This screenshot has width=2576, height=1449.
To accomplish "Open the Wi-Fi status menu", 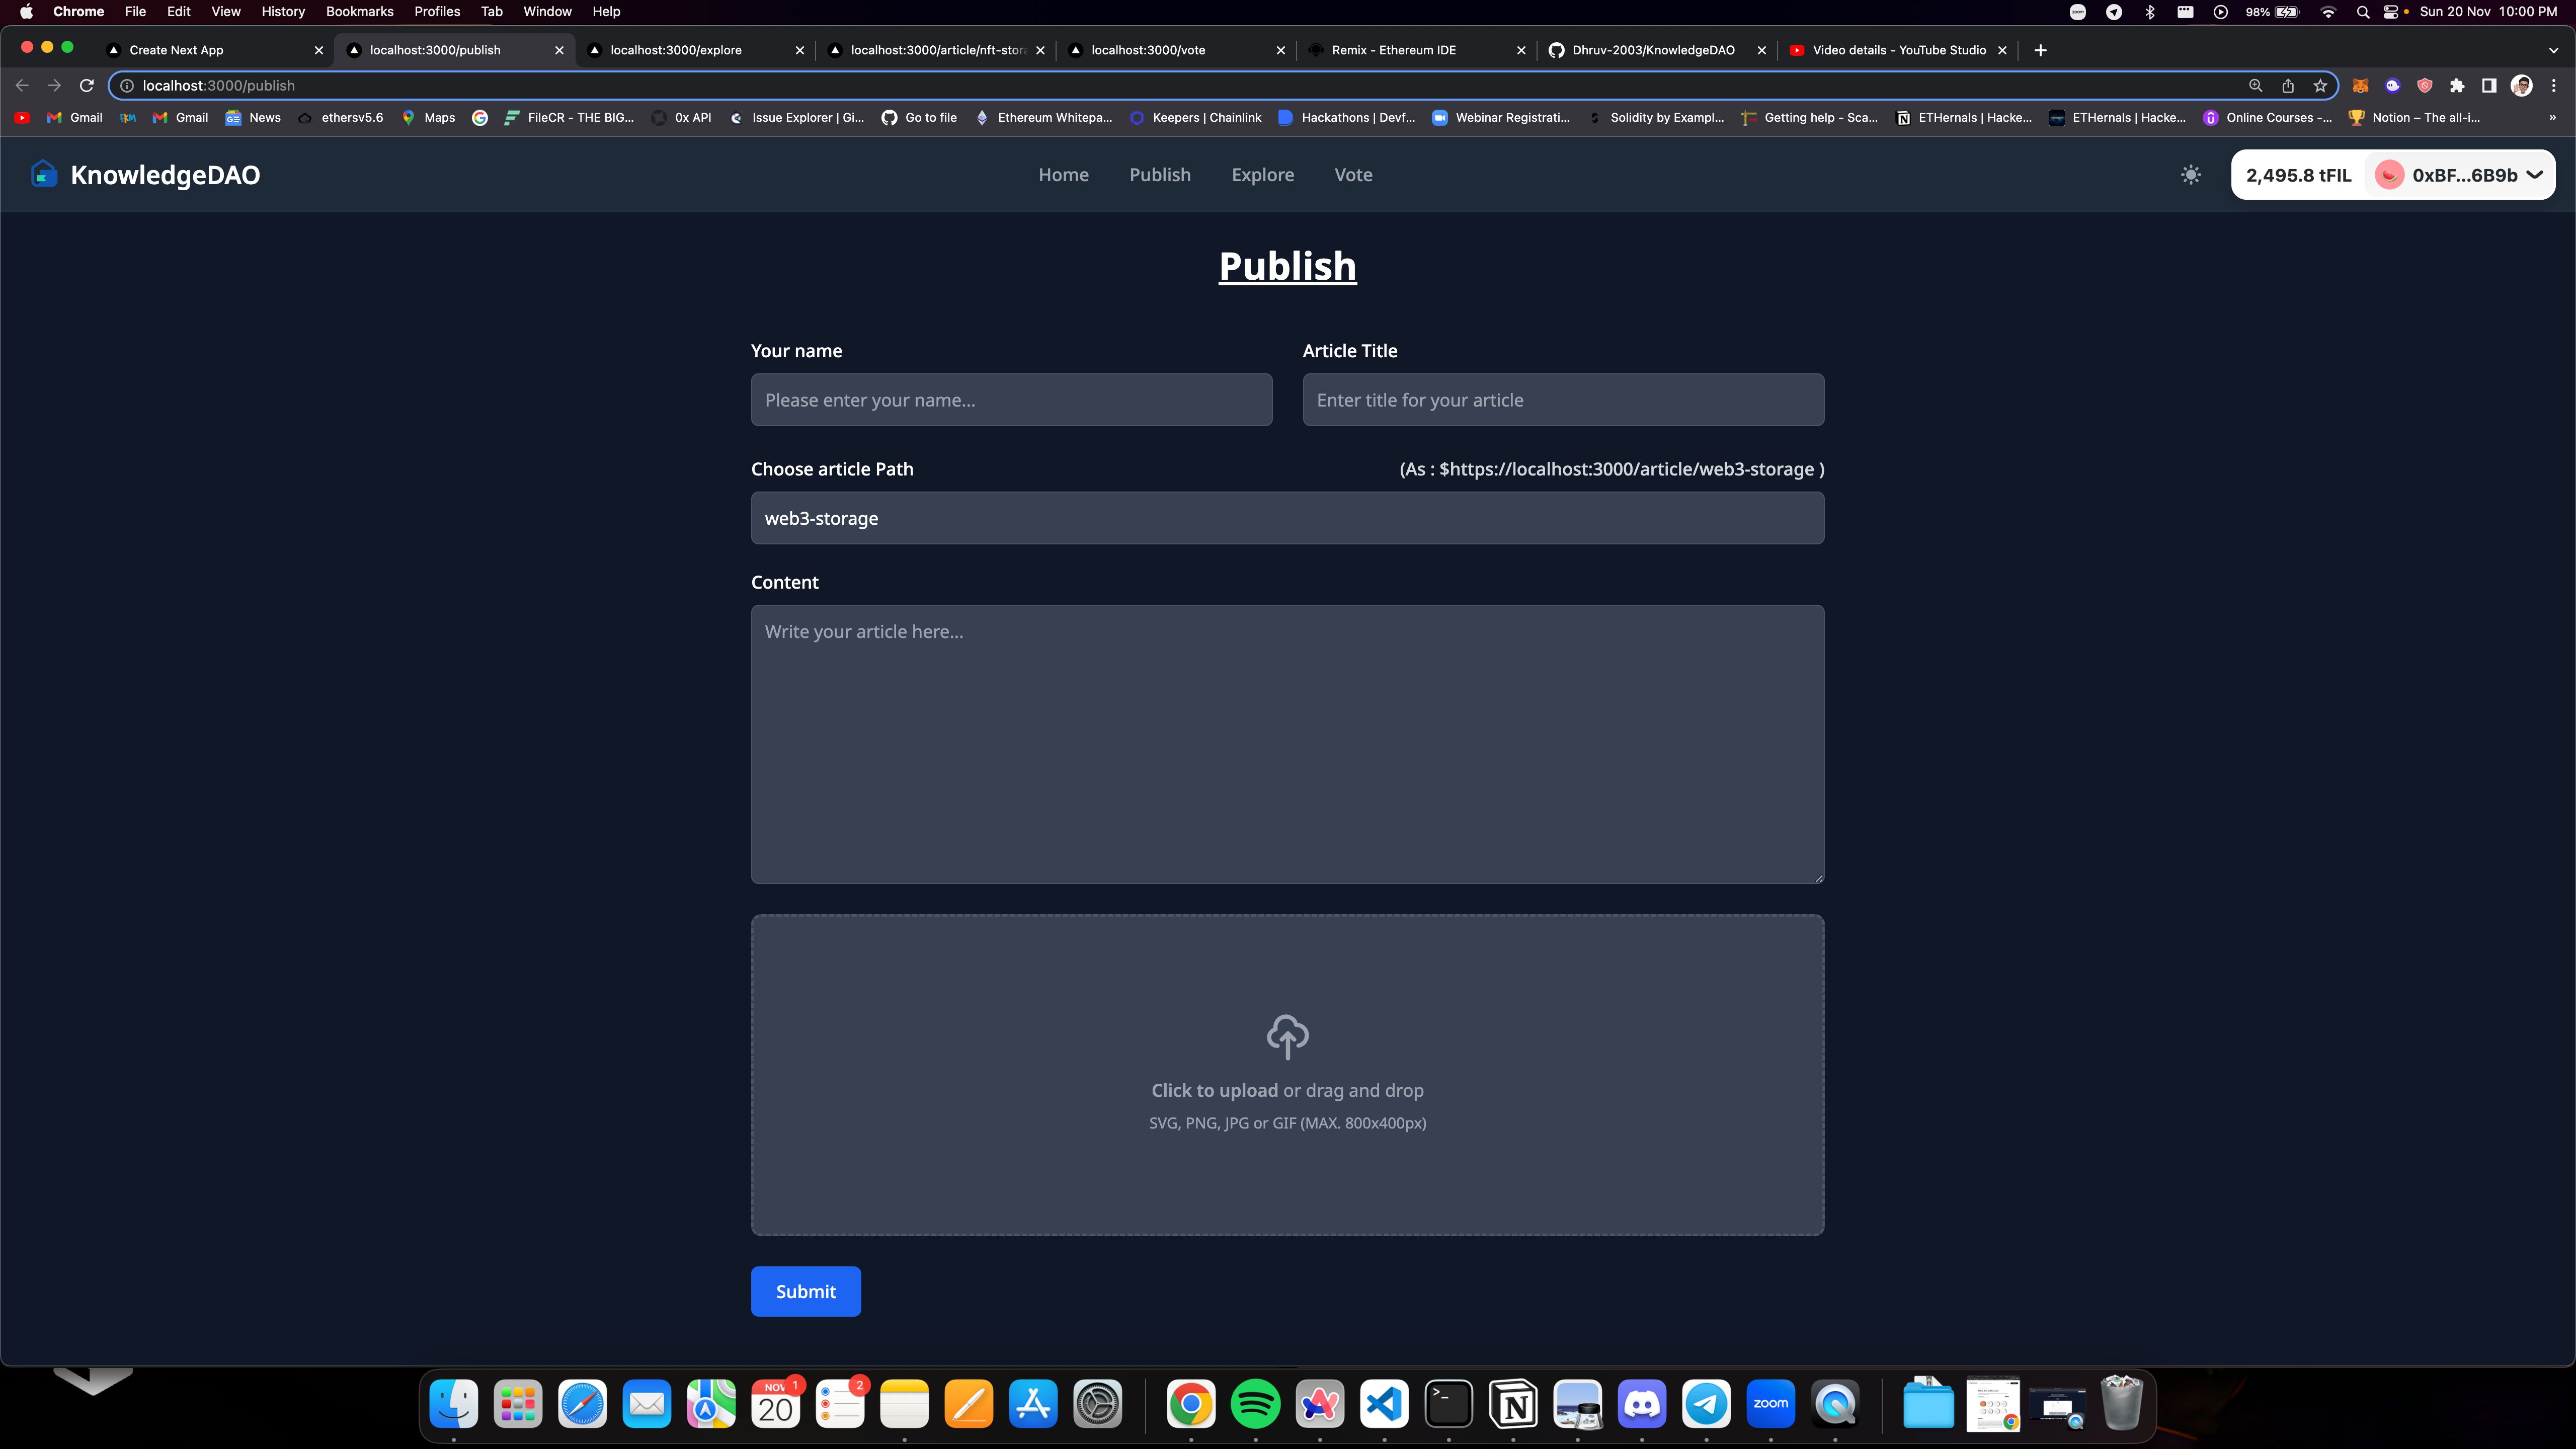I will tap(2328, 12).
